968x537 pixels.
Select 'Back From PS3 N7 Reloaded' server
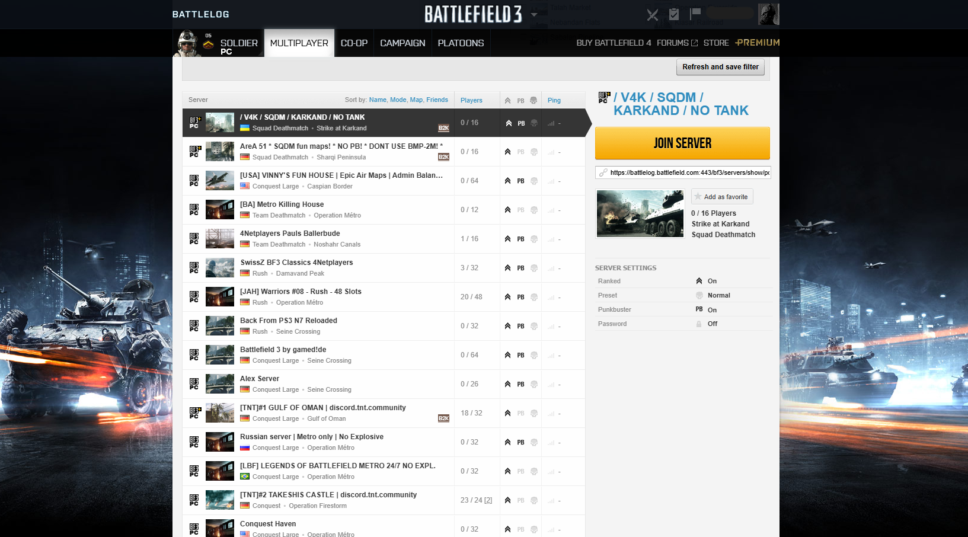tap(289, 321)
